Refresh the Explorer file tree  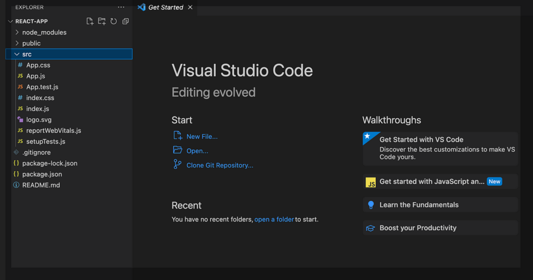click(113, 21)
